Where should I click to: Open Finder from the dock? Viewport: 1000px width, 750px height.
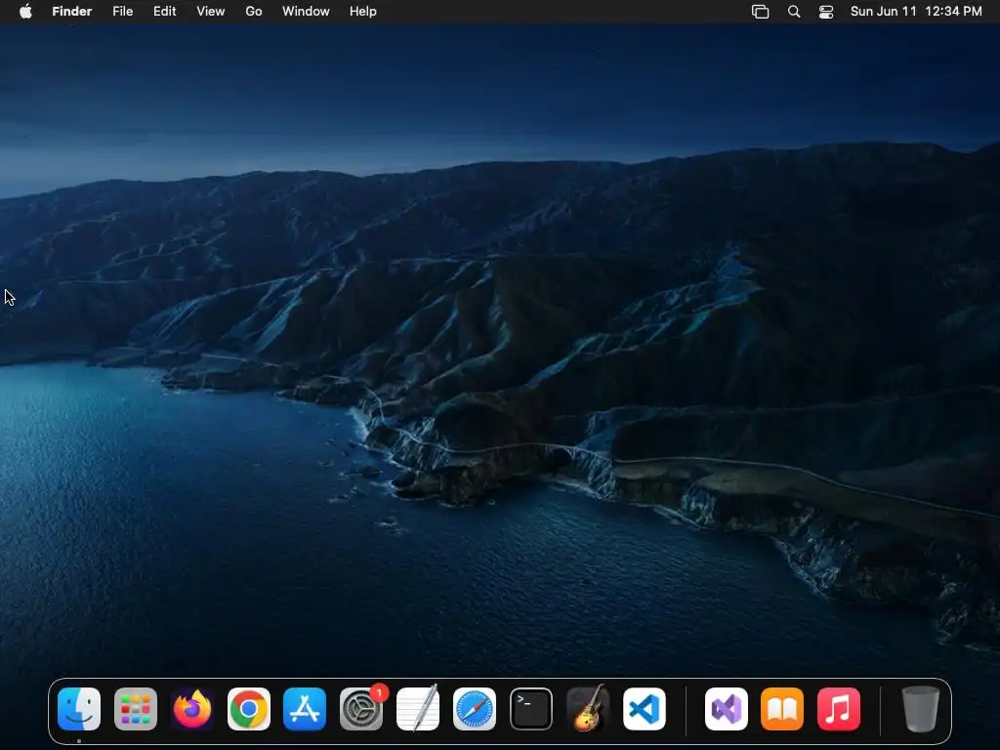click(79, 709)
